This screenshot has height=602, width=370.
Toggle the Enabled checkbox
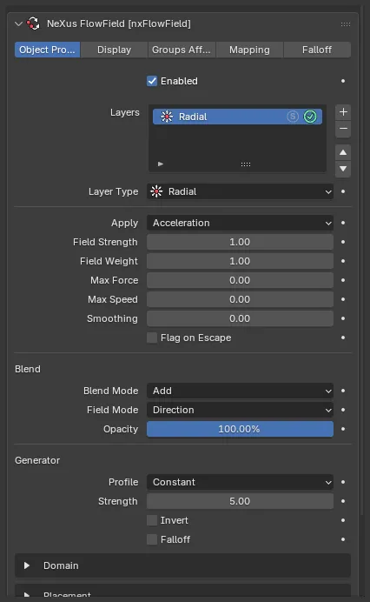(x=152, y=81)
